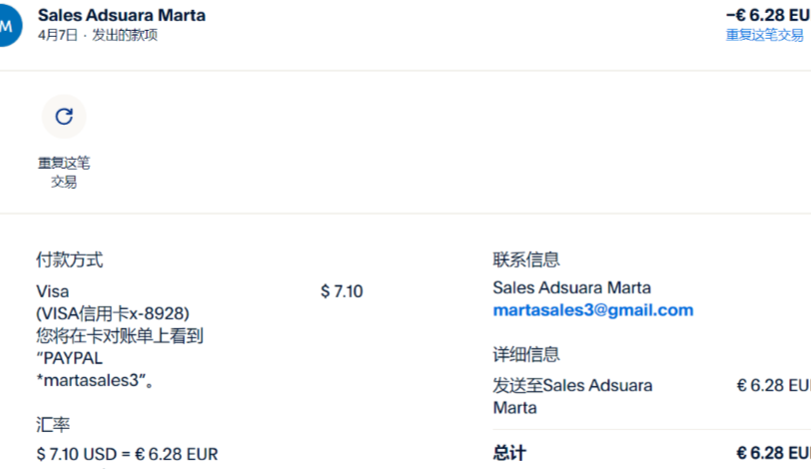The width and height of the screenshot is (811, 469).
Task: Click the 汇率 heading
Action: pos(53,425)
